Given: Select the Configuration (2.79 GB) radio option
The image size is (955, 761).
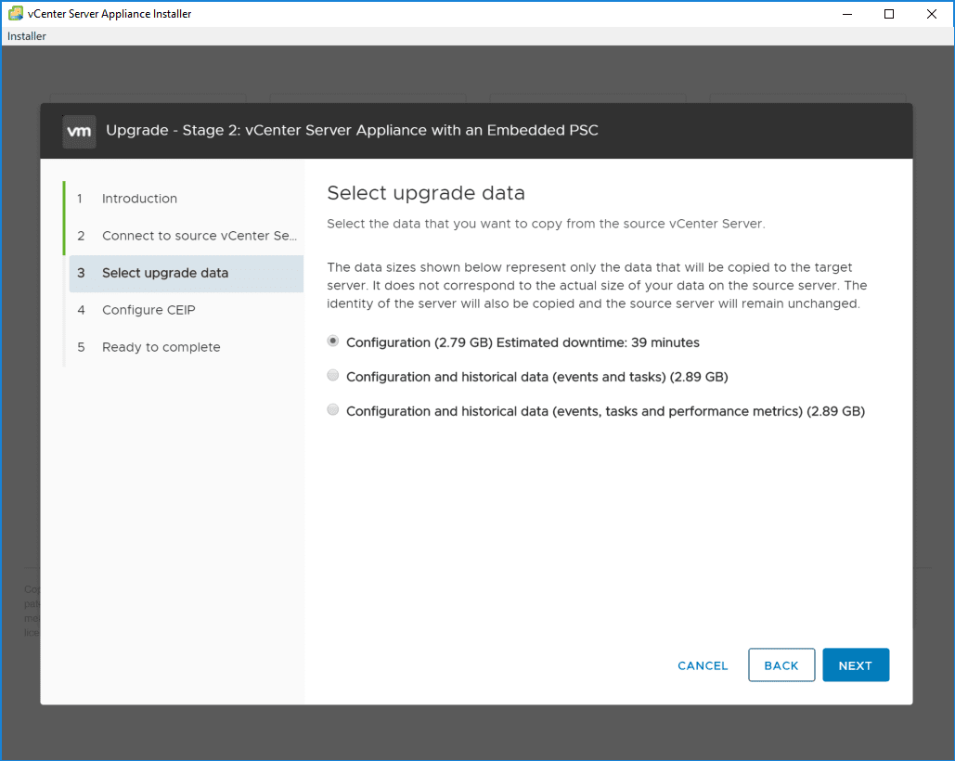Looking at the screenshot, I should point(333,342).
